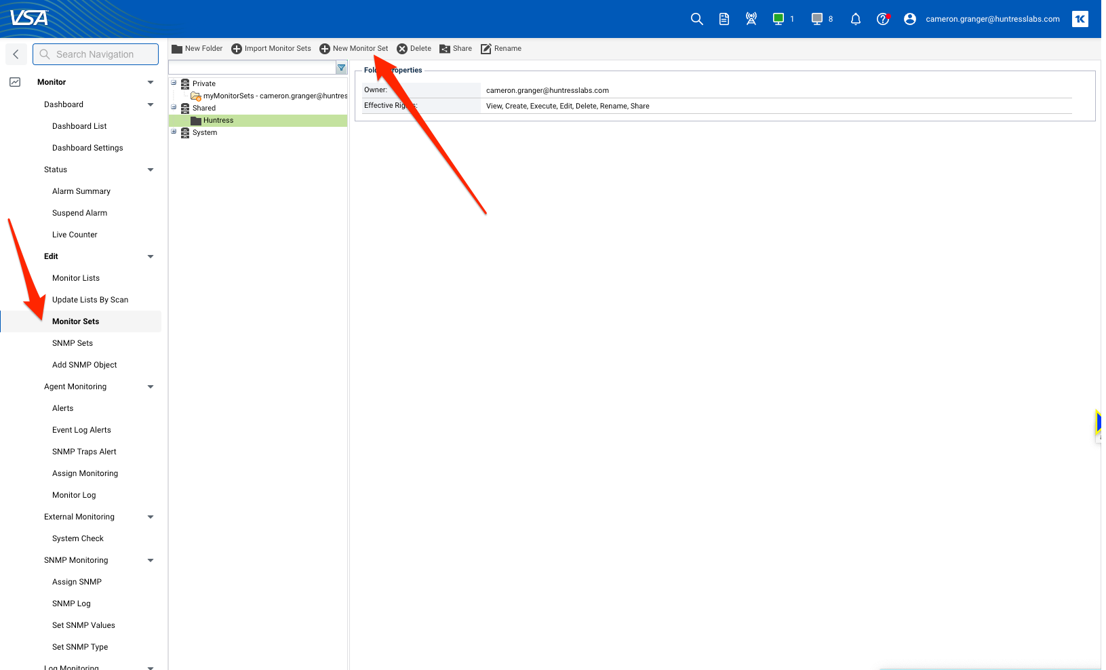
Task: Click the search magnifier icon in header
Action: coord(696,19)
